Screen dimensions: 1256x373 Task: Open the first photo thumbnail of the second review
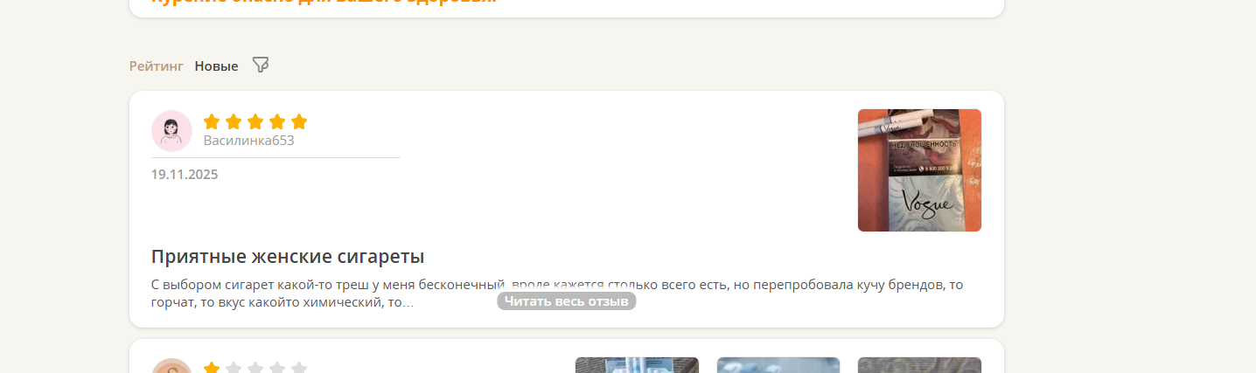pos(637,365)
